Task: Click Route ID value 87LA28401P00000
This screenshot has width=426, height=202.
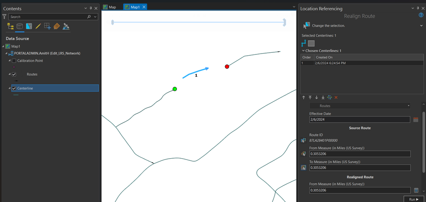Action: coord(323,140)
